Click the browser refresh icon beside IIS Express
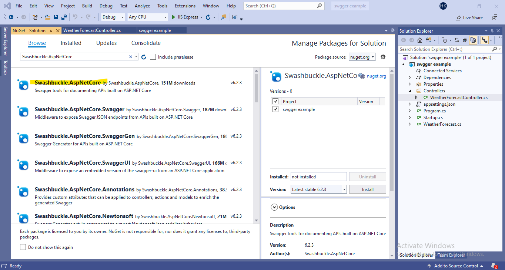Screen dimensions: 505x270 tap(208, 17)
